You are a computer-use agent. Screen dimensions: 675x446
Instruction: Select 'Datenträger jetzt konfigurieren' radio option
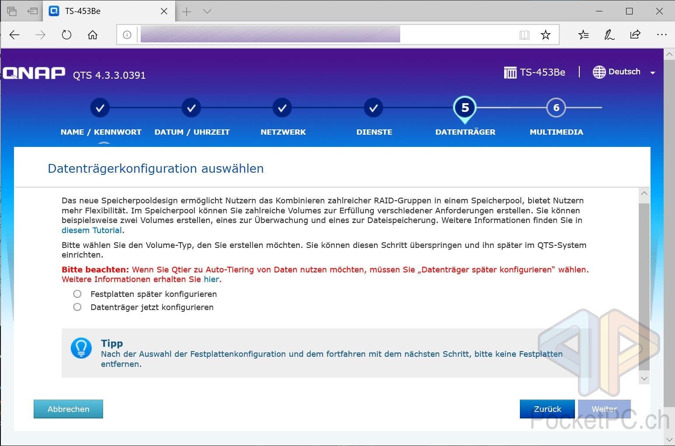[x=77, y=307]
